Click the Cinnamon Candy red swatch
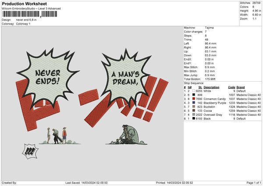Viewport: 263px width, 186px height. [x=194, y=99]
